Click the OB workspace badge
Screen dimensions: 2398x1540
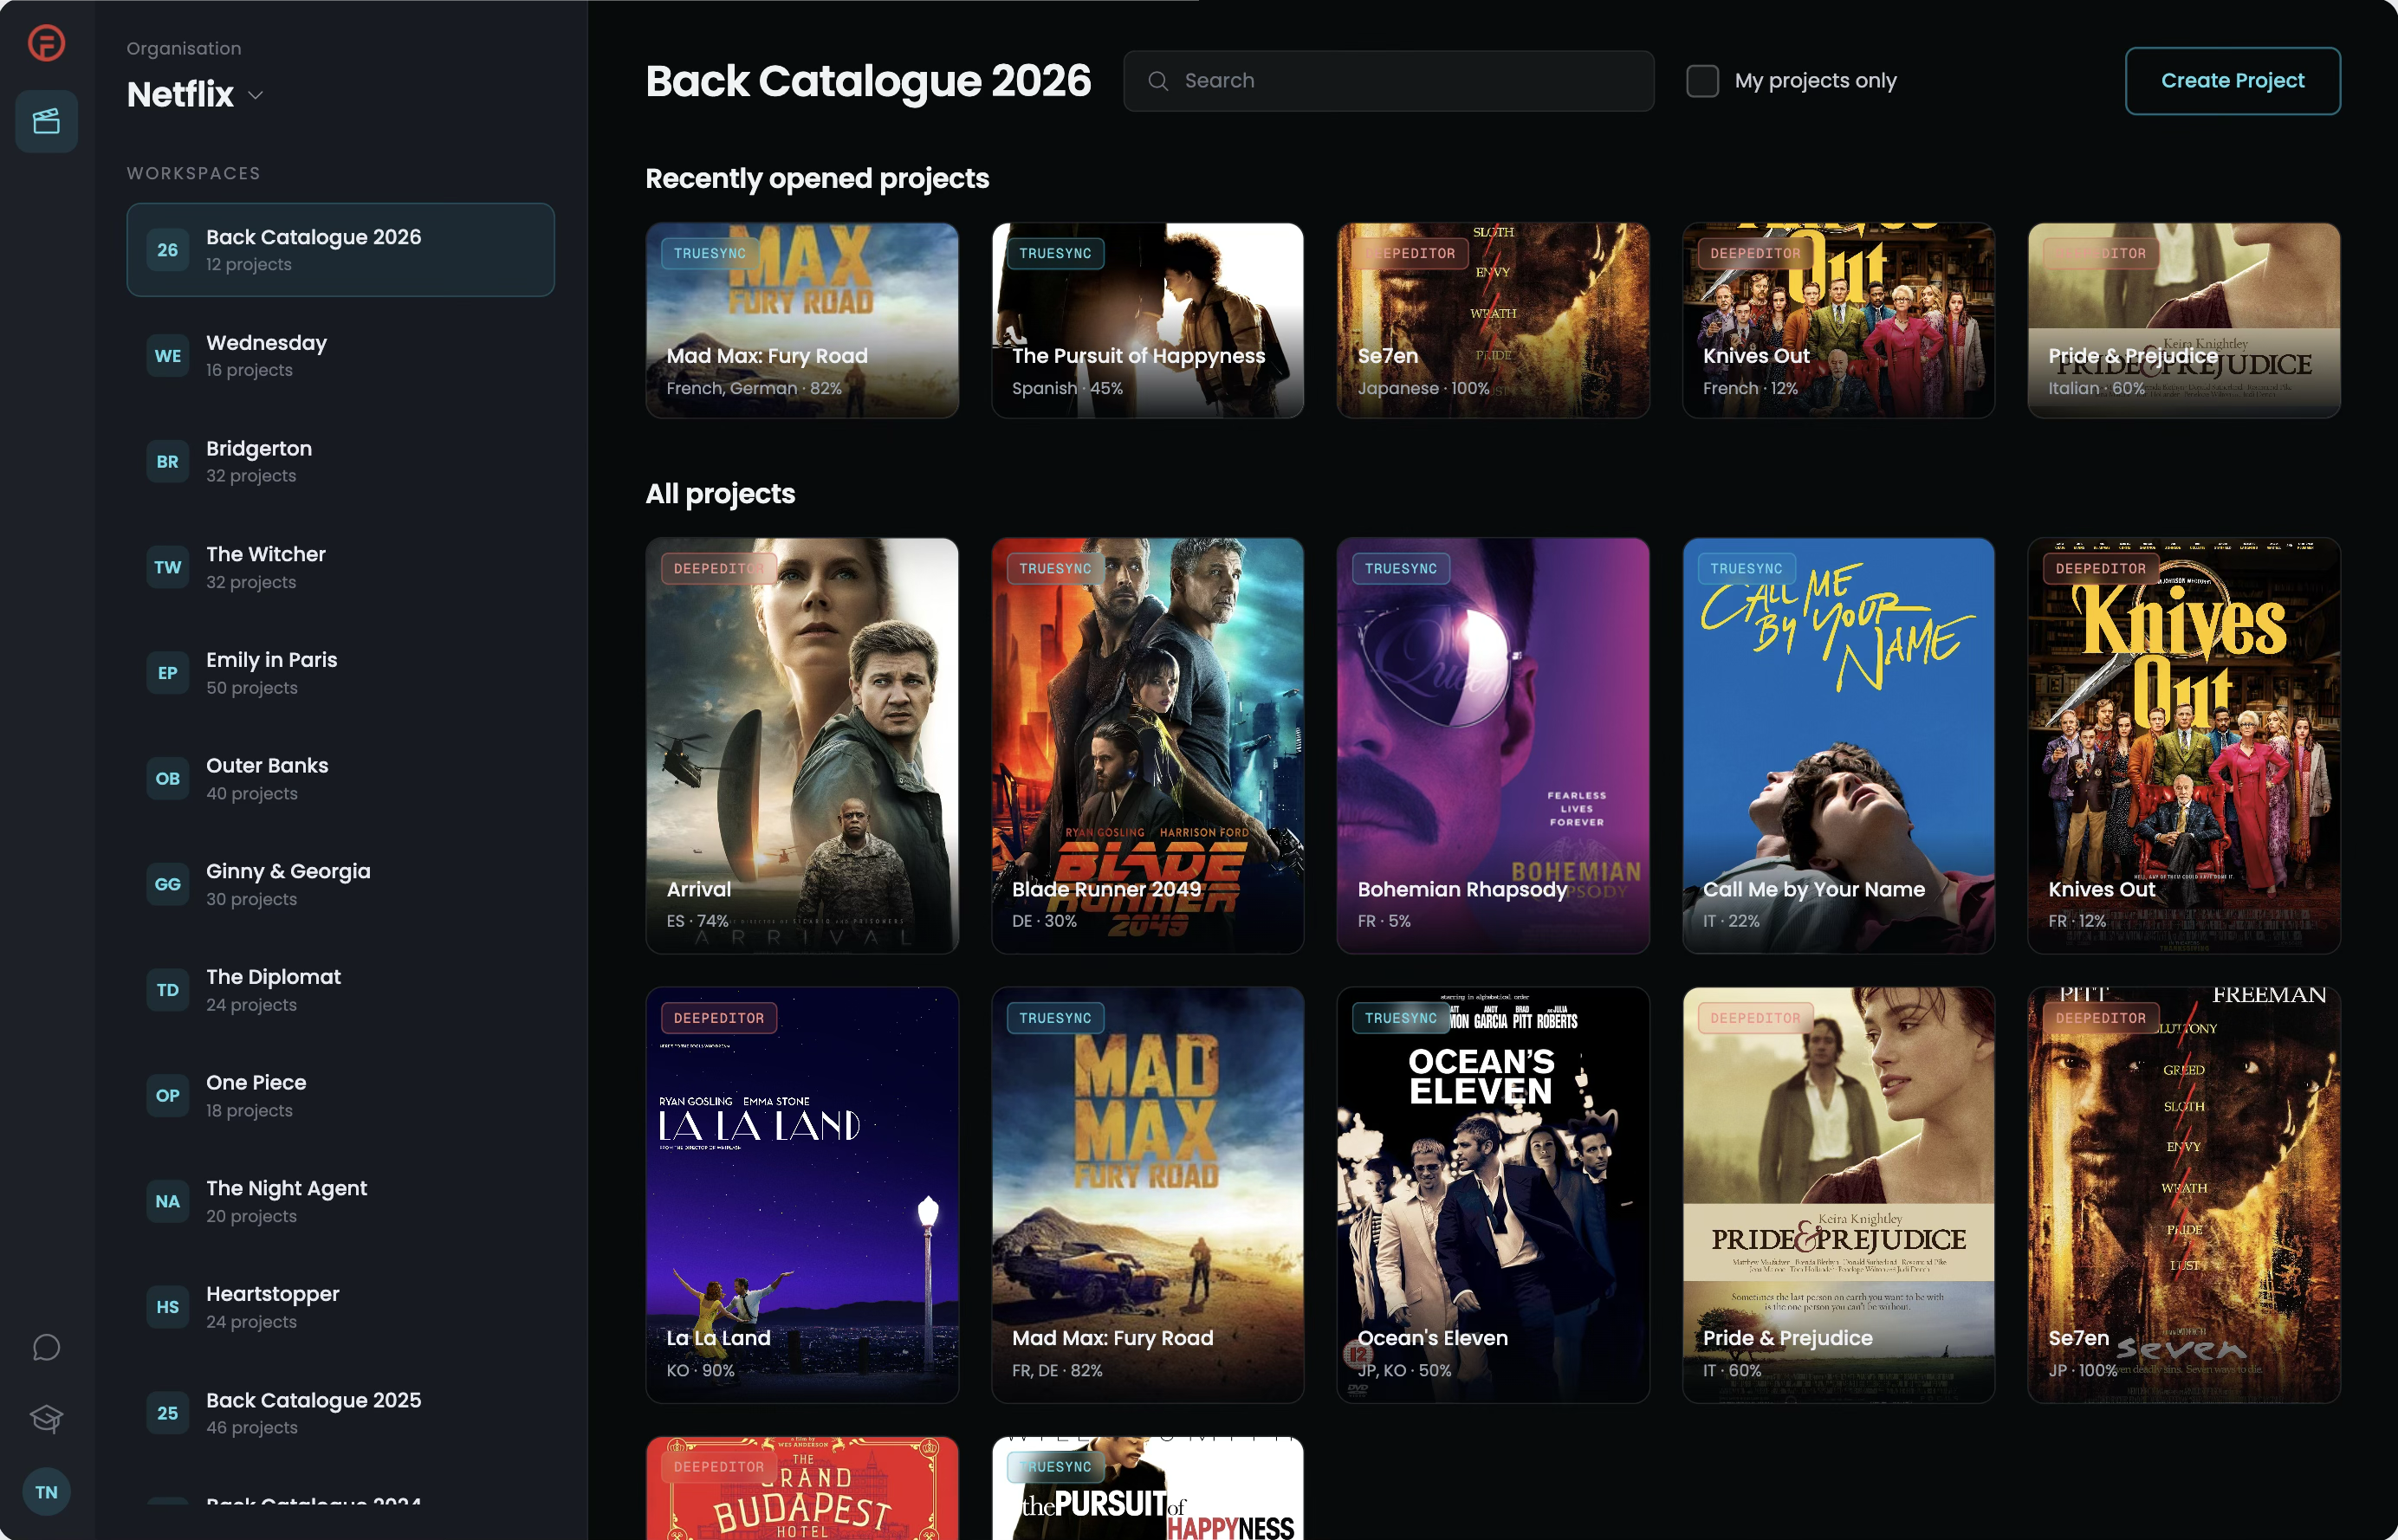168,779
